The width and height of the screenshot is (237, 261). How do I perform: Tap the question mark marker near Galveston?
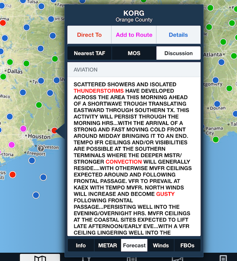pos(41,148)
